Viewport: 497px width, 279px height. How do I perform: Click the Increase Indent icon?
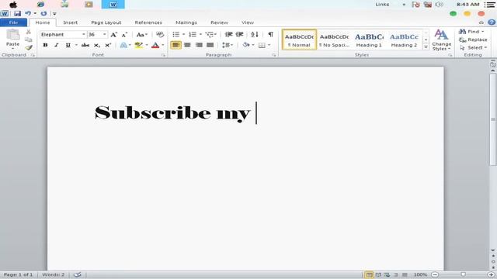(240, 34)
